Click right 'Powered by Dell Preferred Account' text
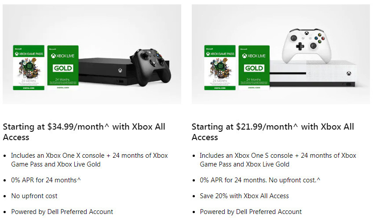 tap(251, 212)
